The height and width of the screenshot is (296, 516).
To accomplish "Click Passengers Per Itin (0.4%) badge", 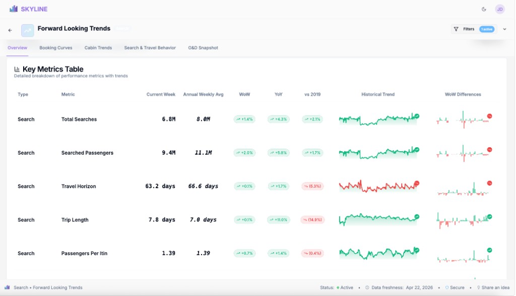I will click(312, 254).
